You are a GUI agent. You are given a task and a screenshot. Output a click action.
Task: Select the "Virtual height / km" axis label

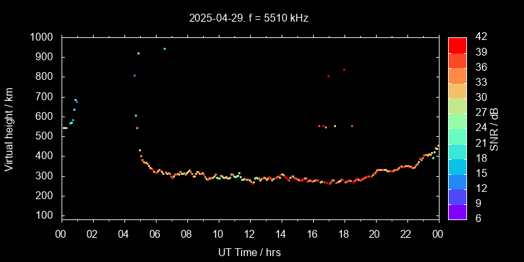pyautogui.click(x=9, y=128)
